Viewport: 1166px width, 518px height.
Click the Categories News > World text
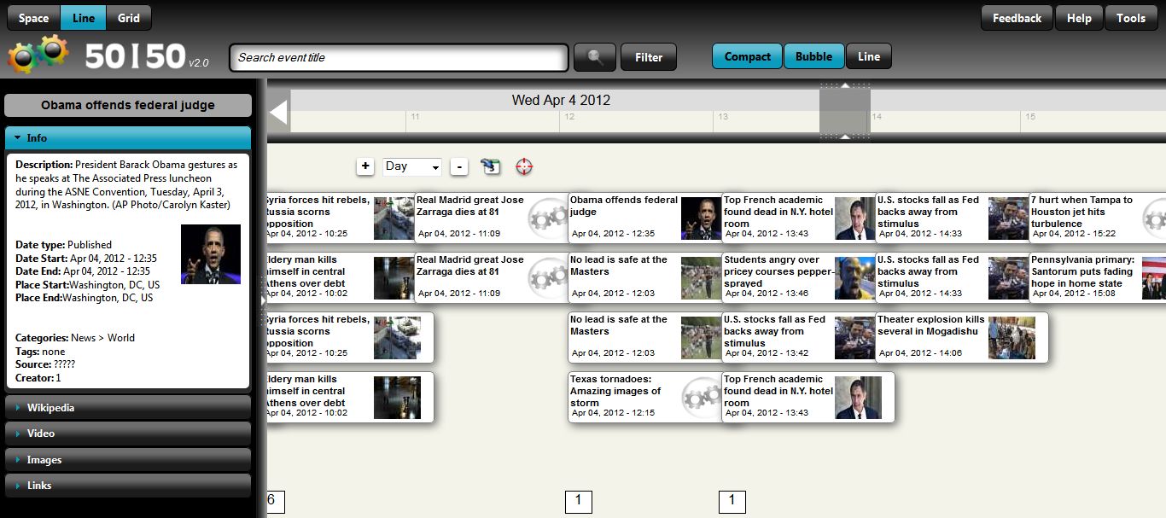coord(75,338)
